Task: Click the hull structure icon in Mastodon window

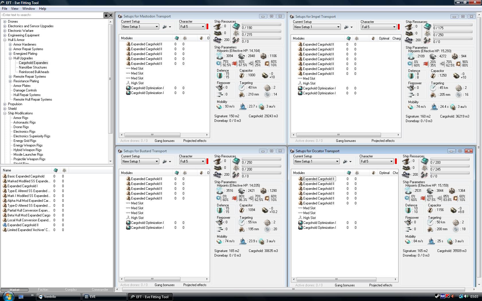Action: (263, 56)
